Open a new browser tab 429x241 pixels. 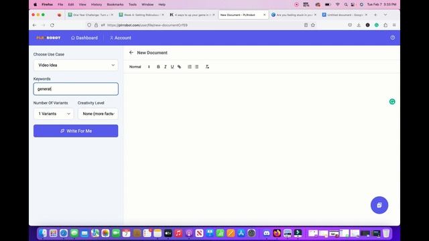(x=375, y=15)
